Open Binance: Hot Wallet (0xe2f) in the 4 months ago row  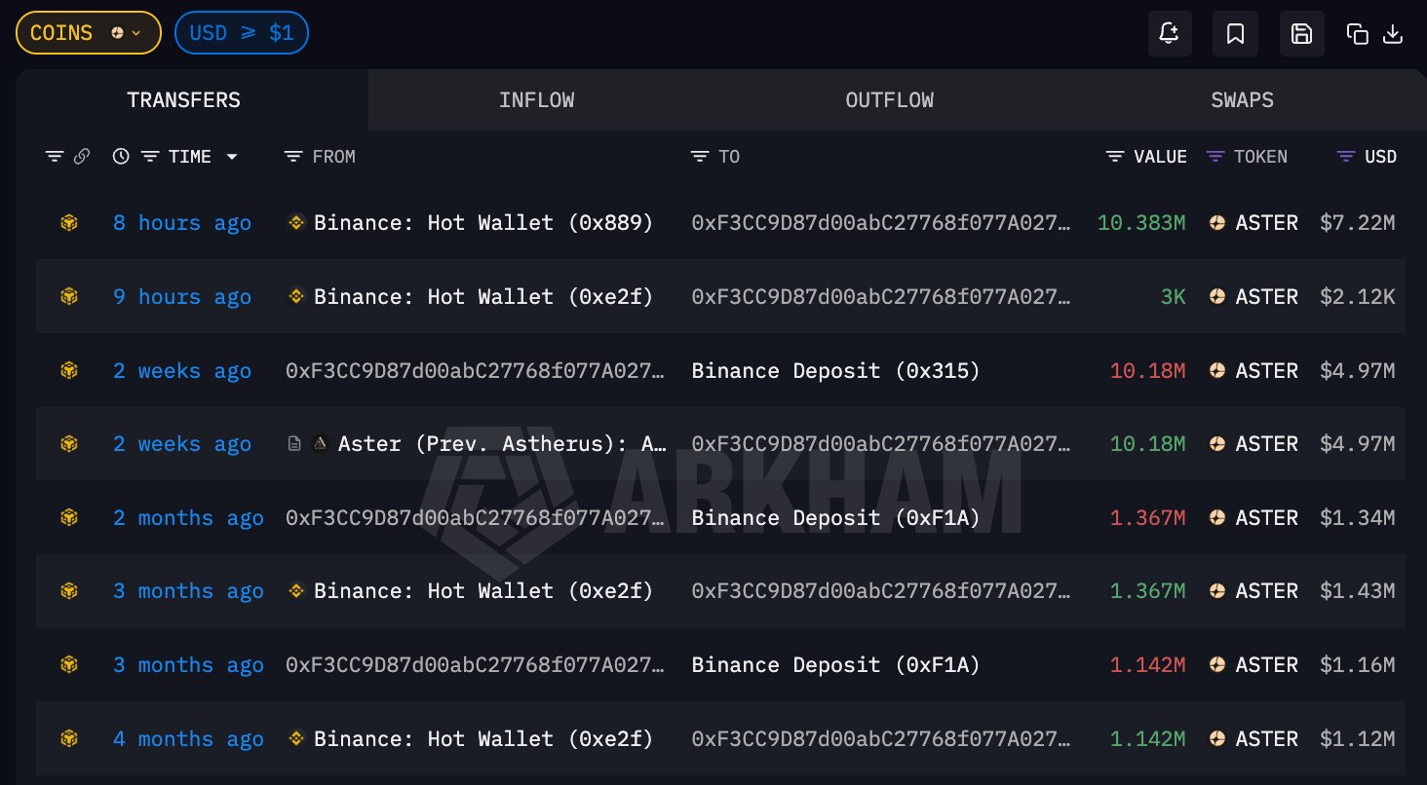coord(483,739)
